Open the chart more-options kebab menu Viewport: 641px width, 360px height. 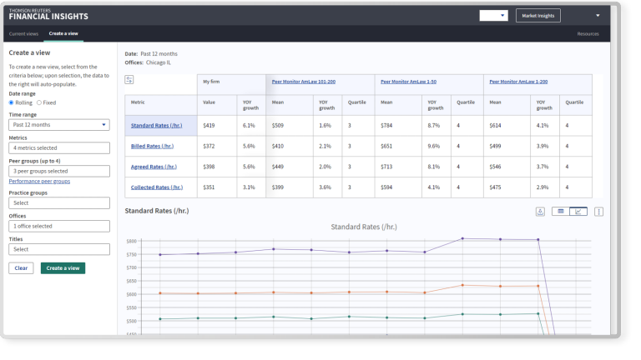pos(598,212)
